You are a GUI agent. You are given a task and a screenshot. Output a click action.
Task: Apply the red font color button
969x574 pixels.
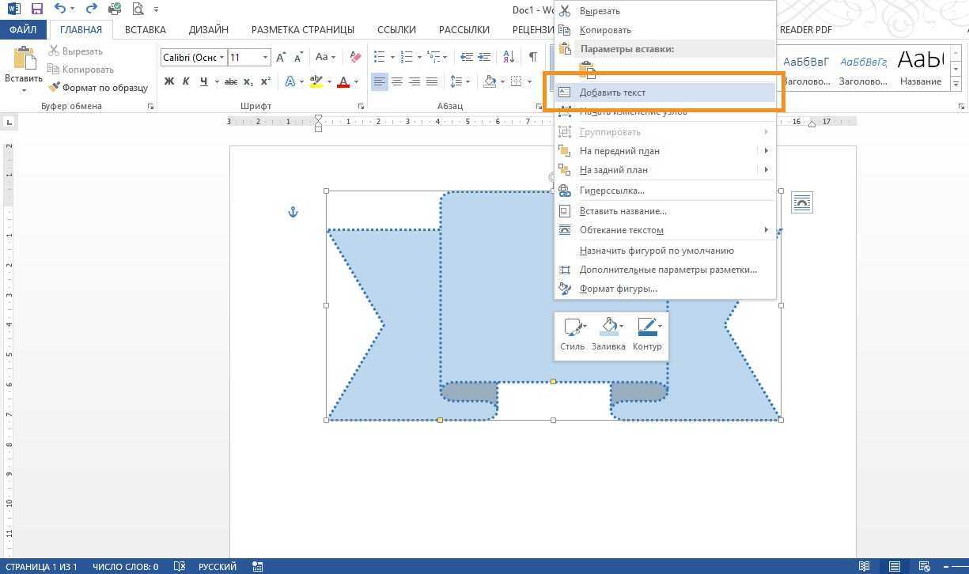[x=343, y=81]
